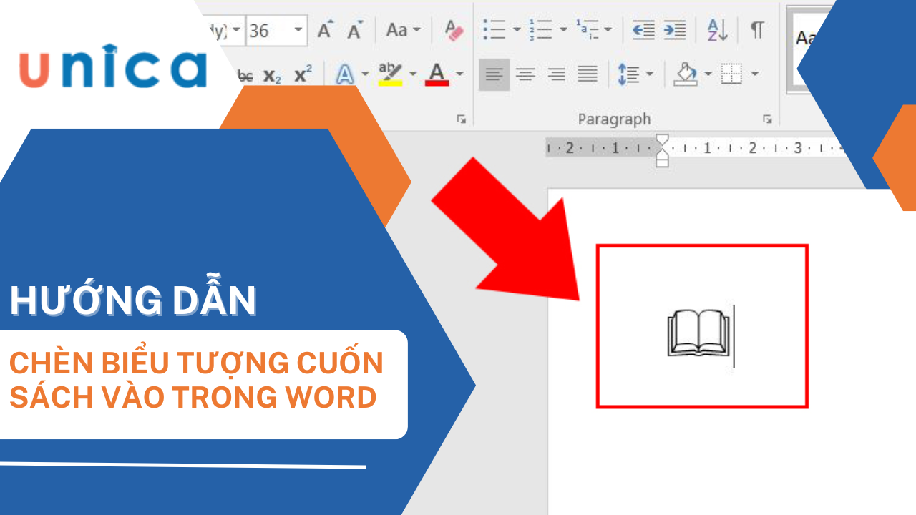This screenshot has width=916, height=515.
Task: Apply the red font color
Action: point(437,74)
